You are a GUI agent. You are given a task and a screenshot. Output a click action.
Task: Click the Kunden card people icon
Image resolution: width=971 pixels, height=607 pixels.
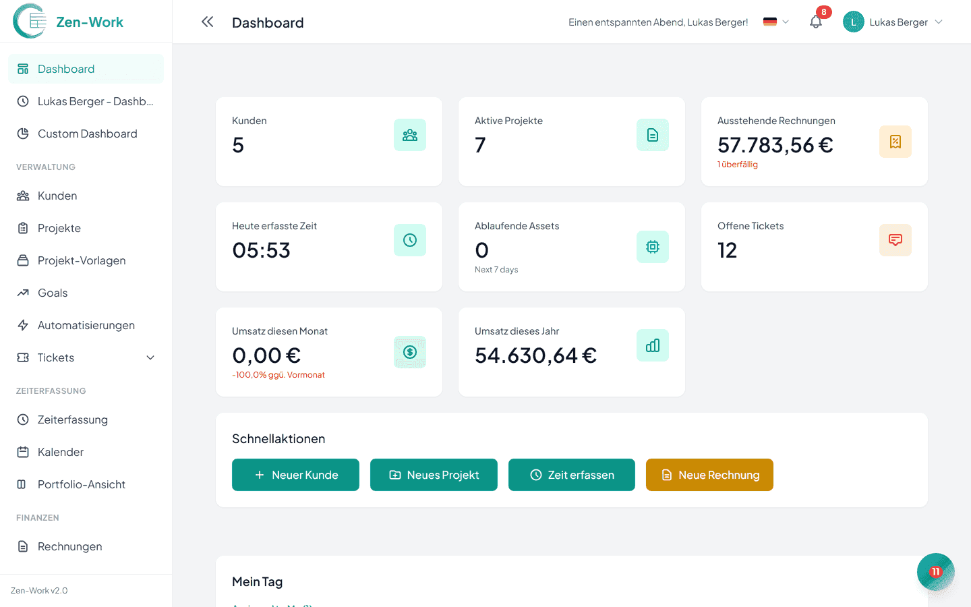[410, 135]
